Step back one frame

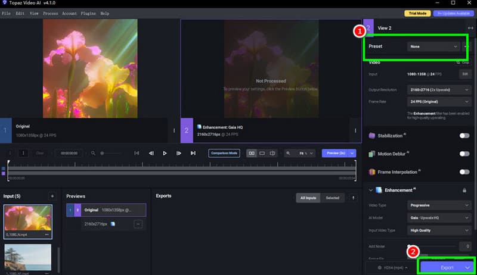(151, 153)
